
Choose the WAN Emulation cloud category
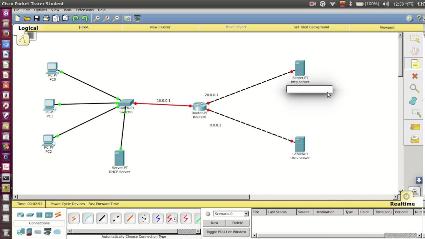[x=38, y=232]
